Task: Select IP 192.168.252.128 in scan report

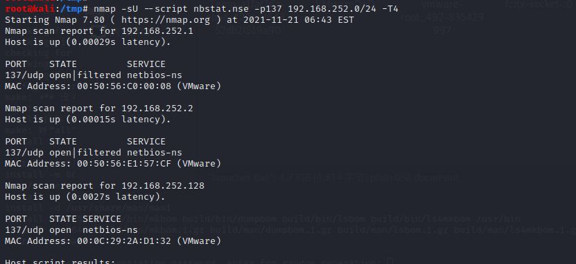Action: 163,186
